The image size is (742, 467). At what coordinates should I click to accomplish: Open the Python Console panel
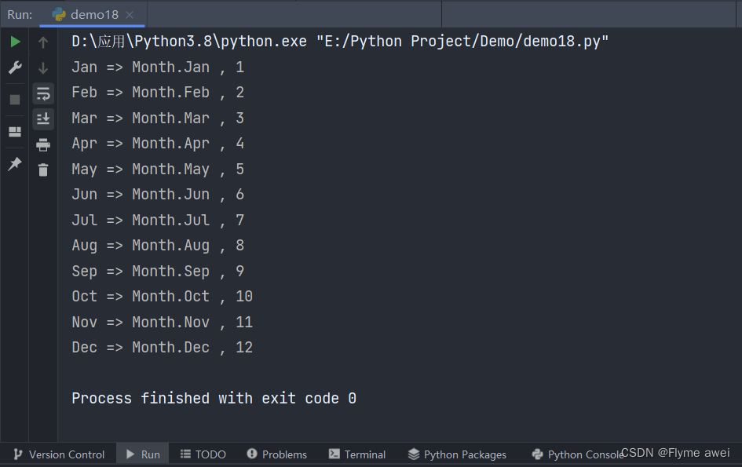pos(578,454)
